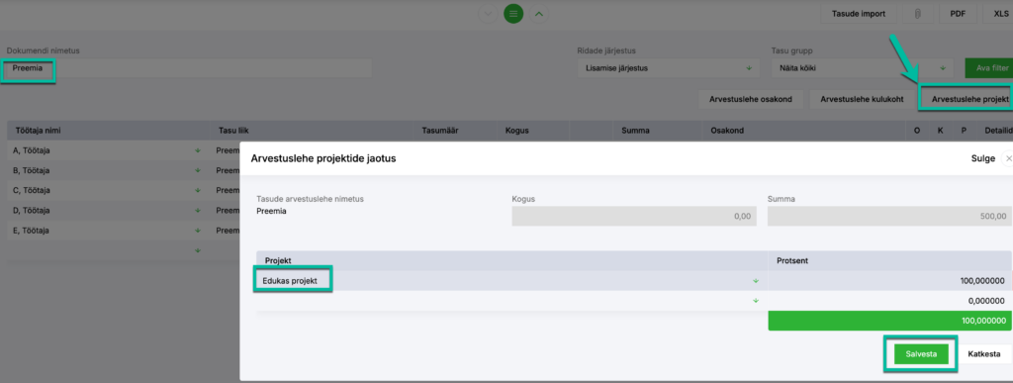Viewport: 1013px width, 383px height.
Task: Close the dialog with the X icon
Action: (x=1007, y=158)
